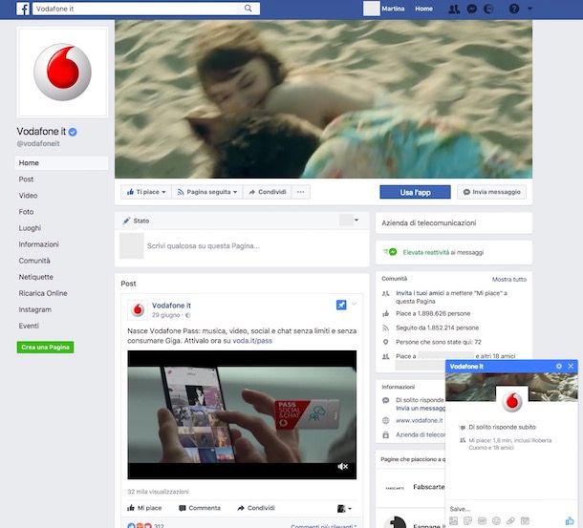The height and width of the screenshot is (528, 583).
Task: Open help question mark icon
Action: pos(514,9)
